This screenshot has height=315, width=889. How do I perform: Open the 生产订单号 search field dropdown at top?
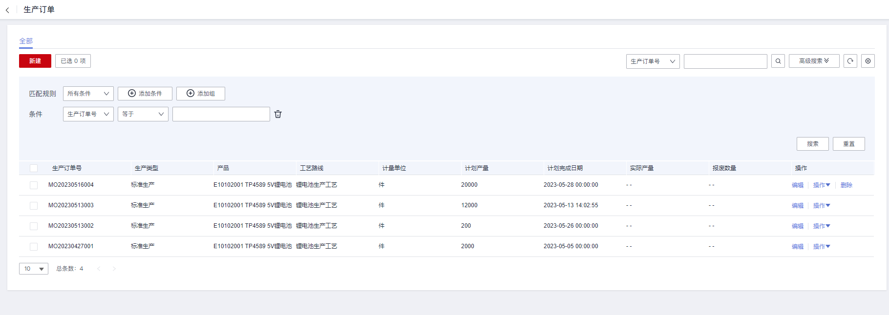(653, 61)
